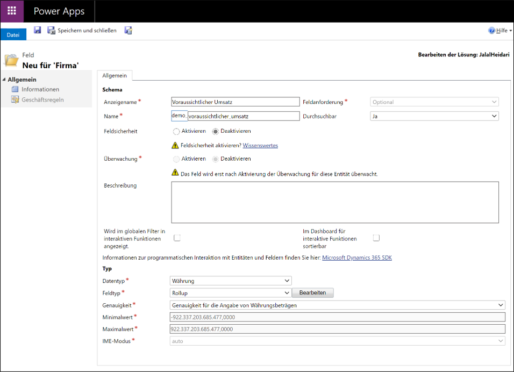514x372 pixels.
Task: Click the demo_ prefix box
Action: point(180,116)
